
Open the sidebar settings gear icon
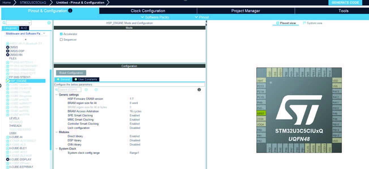(49, 23)
